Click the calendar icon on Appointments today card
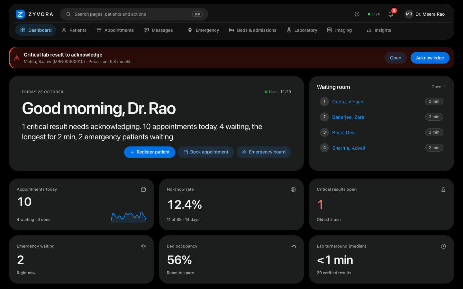 click(x=143, y=189)
